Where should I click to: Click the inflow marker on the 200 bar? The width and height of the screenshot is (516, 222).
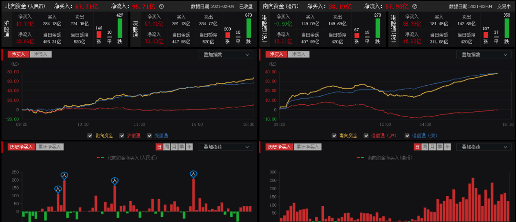click(64, 176)
